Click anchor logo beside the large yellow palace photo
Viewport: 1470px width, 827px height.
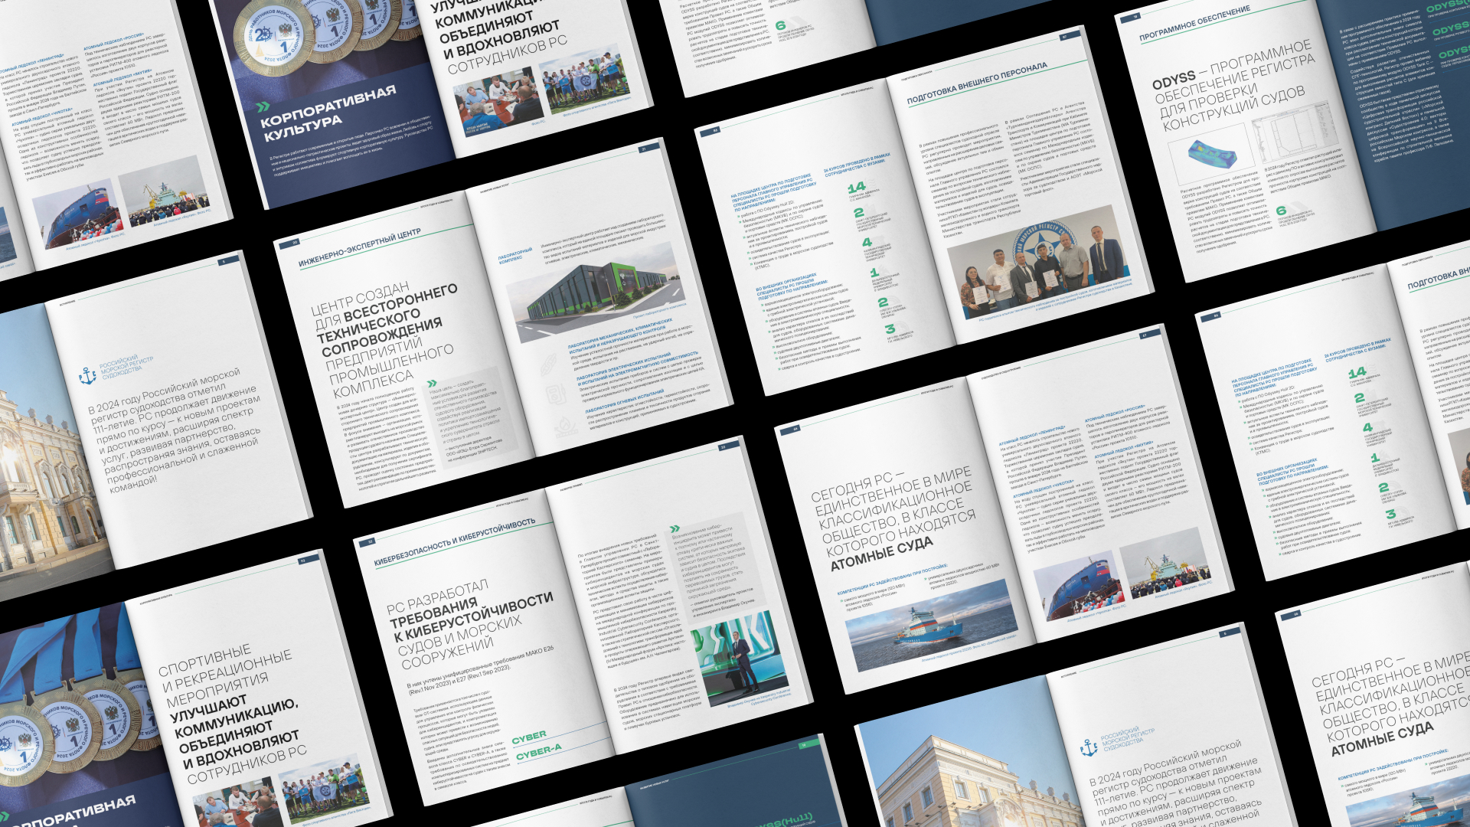88,375
